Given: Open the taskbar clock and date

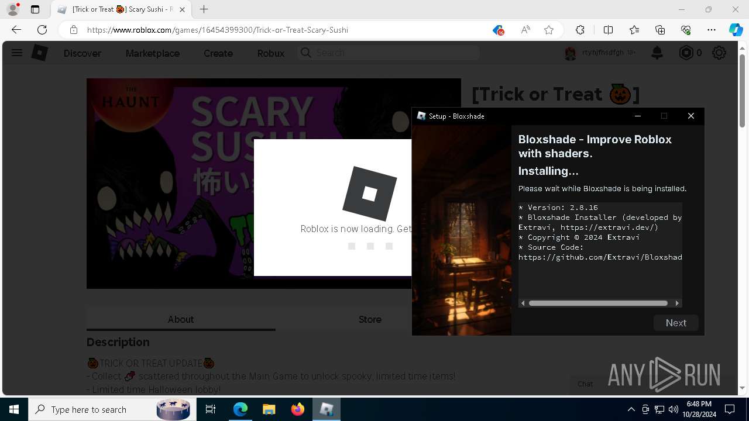Looking at the screenshot, I should pos(699,409).
